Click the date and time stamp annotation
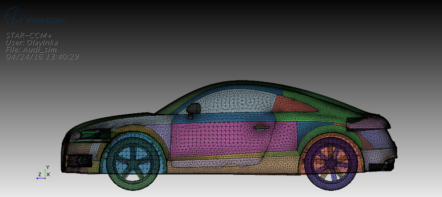442x197 pixels. click(x=42, y=57)
